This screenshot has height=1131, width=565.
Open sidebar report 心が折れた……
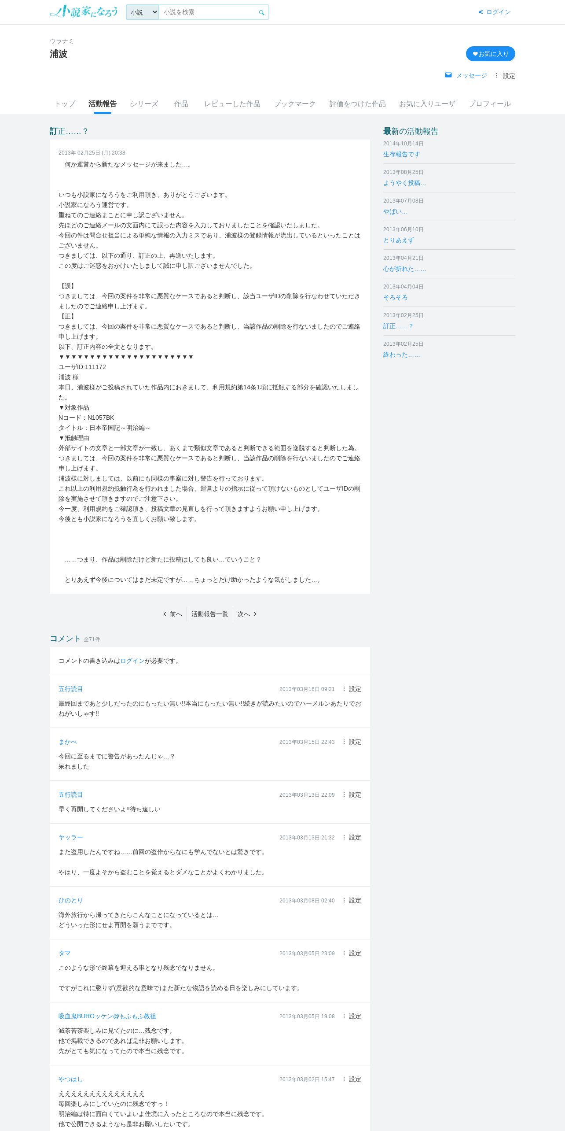click(404, 269)
